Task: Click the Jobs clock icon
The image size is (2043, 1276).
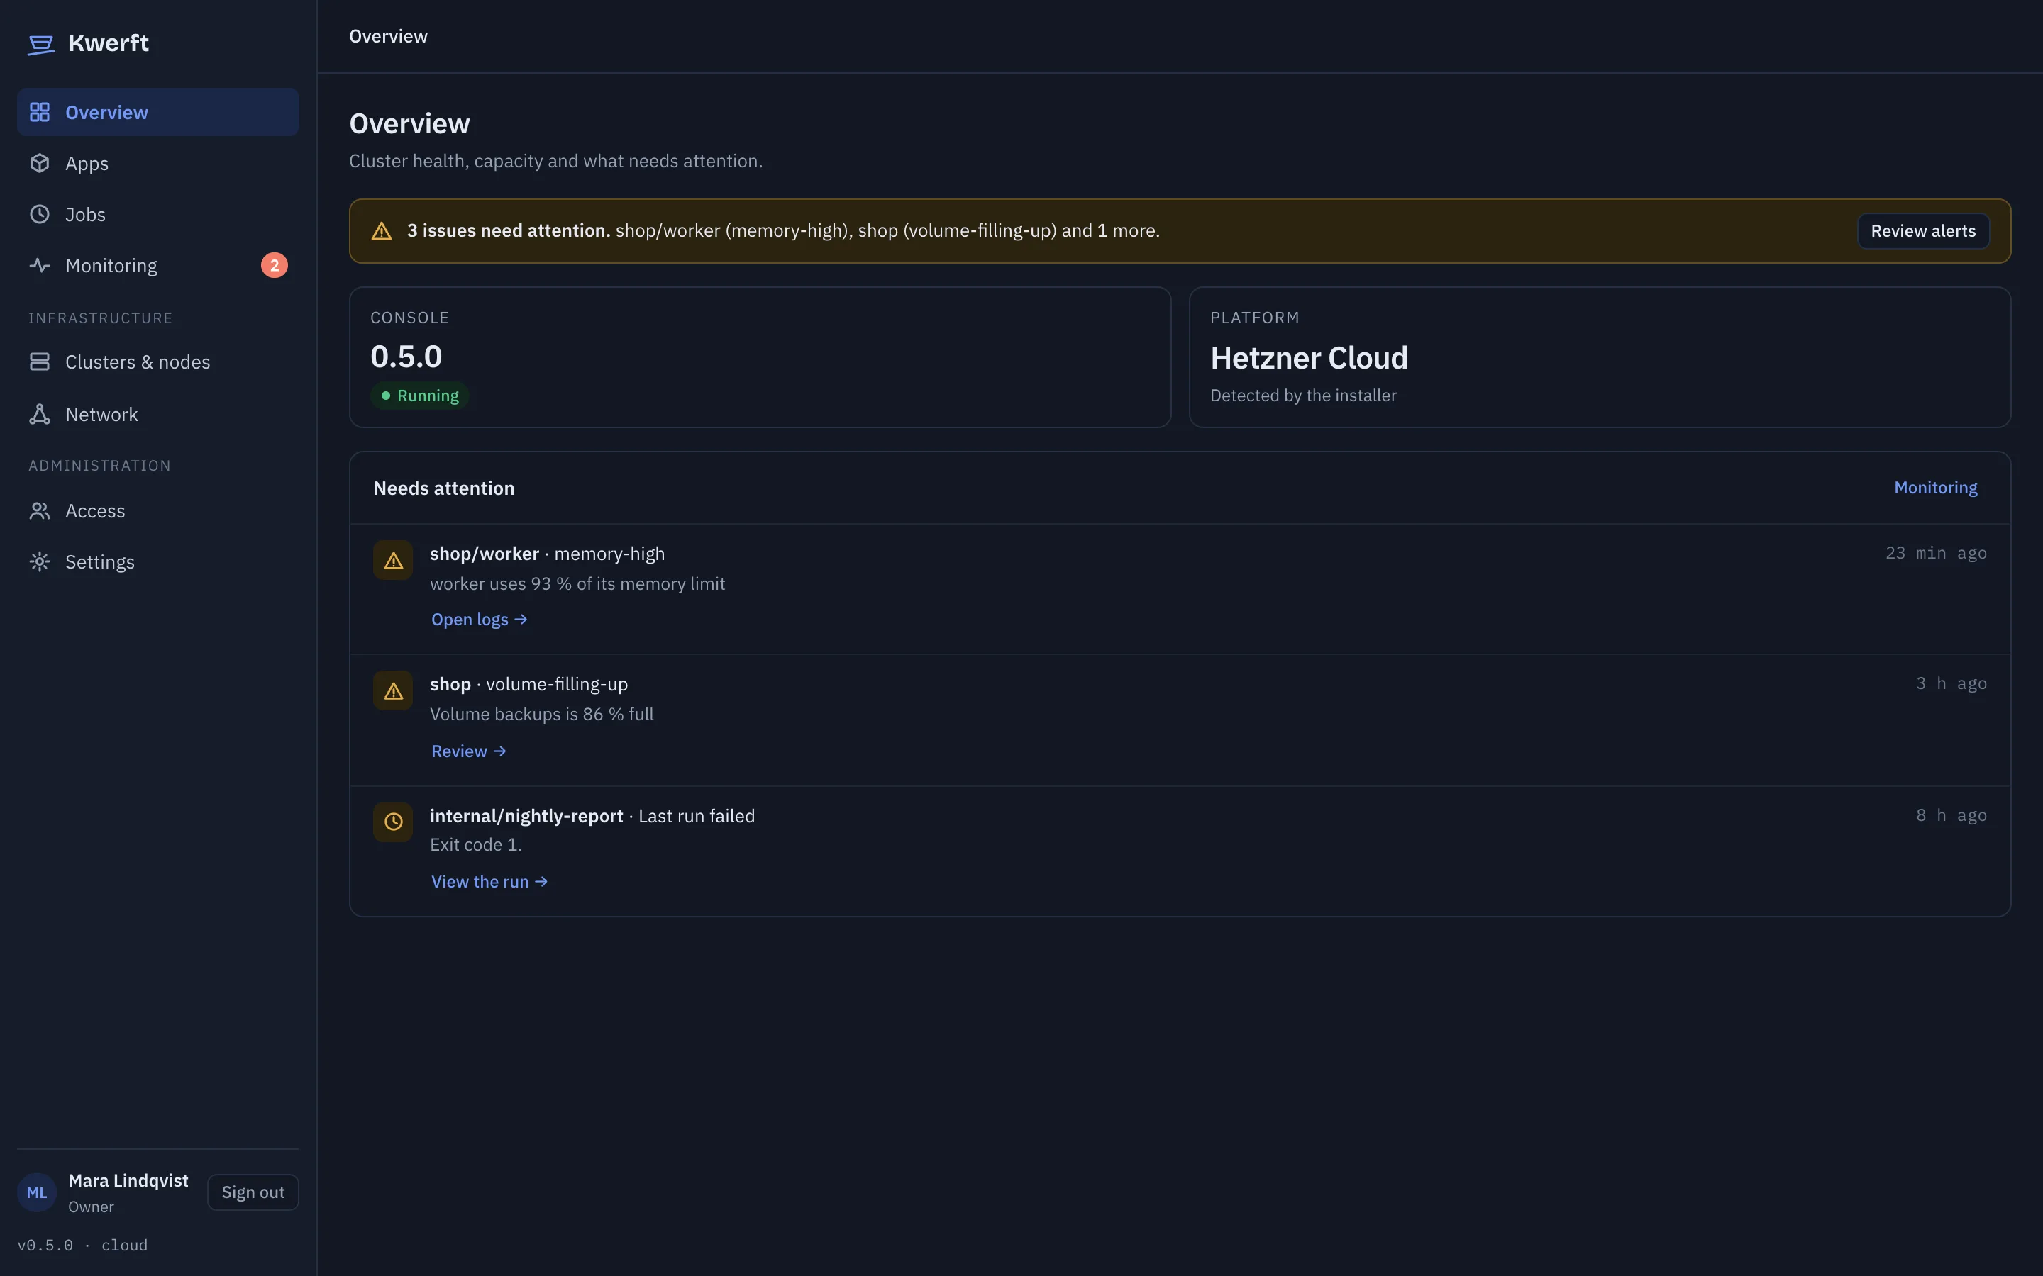Action: click(40, 214)
